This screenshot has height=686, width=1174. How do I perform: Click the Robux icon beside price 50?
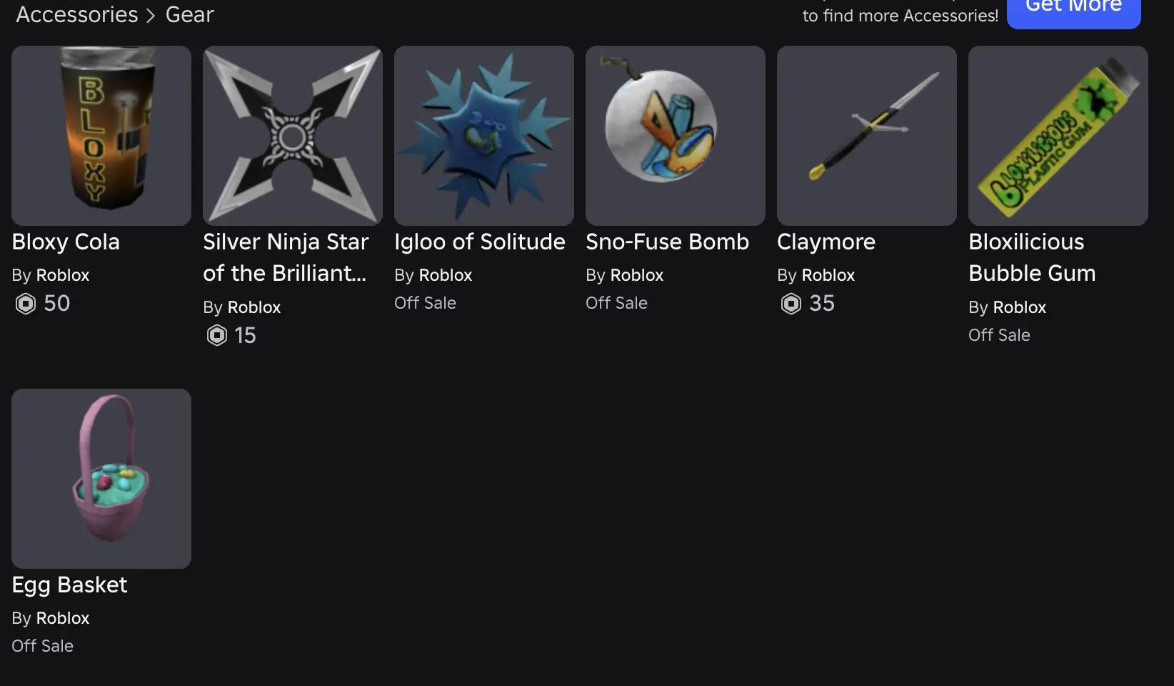(x=26, y=304)
